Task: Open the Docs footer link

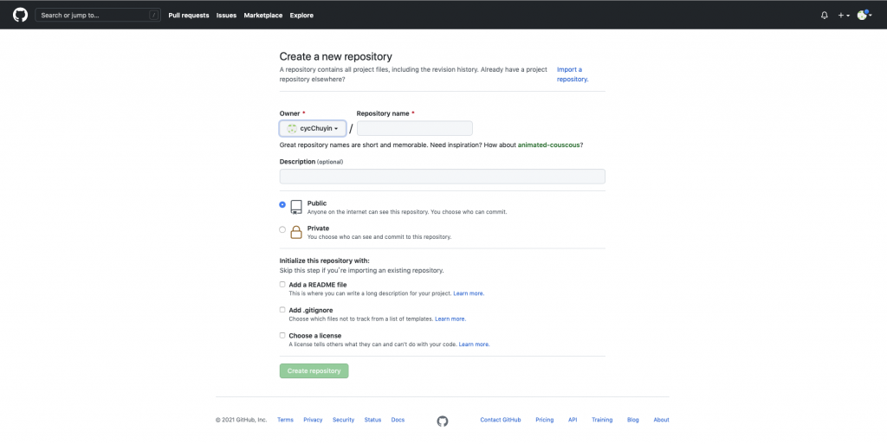Action: [398, 420]
